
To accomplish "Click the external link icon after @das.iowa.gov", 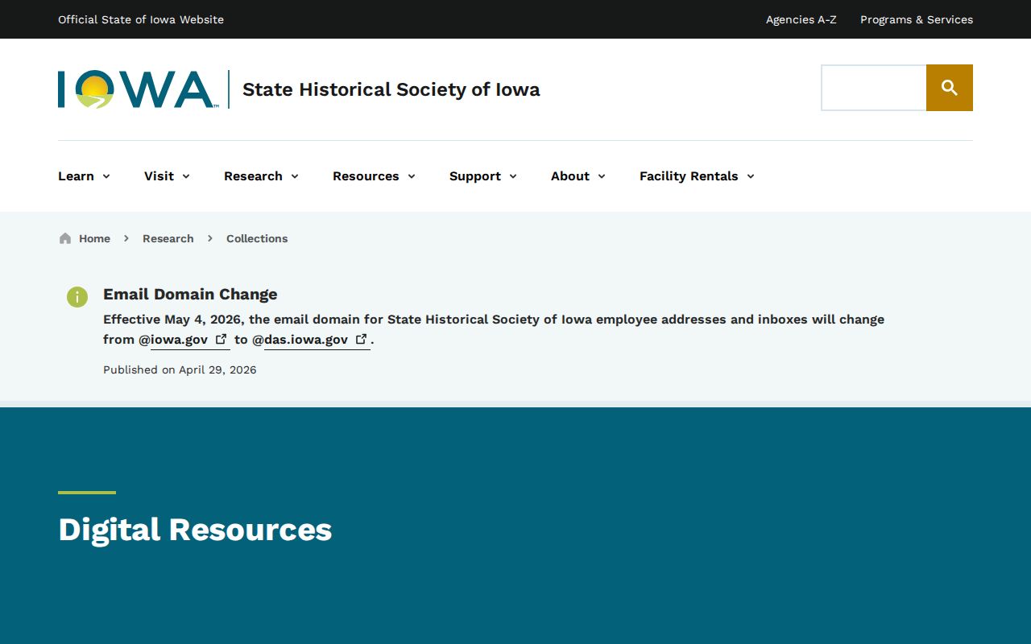I will coord(362,339).
